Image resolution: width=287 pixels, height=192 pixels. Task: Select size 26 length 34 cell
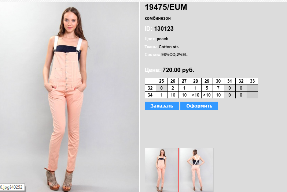[x=173, y=95]
